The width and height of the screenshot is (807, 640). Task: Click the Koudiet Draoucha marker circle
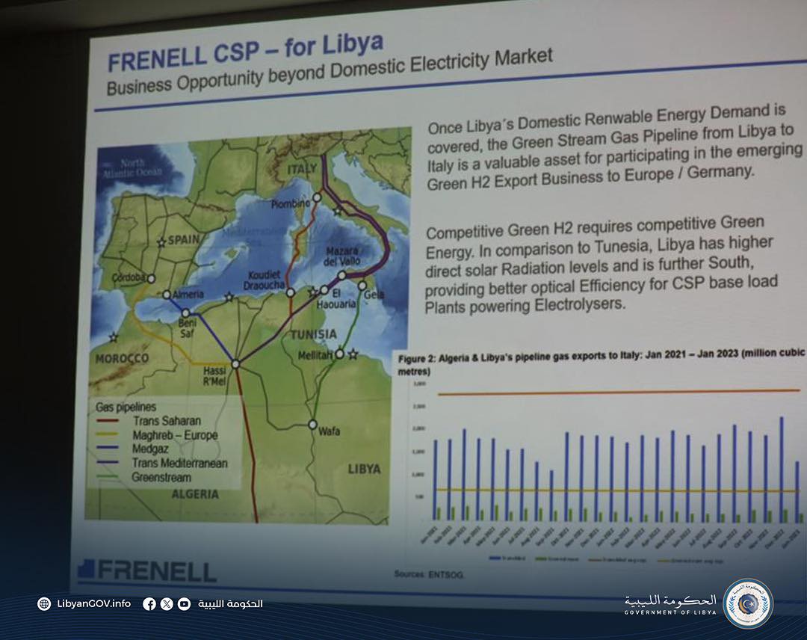290,292
